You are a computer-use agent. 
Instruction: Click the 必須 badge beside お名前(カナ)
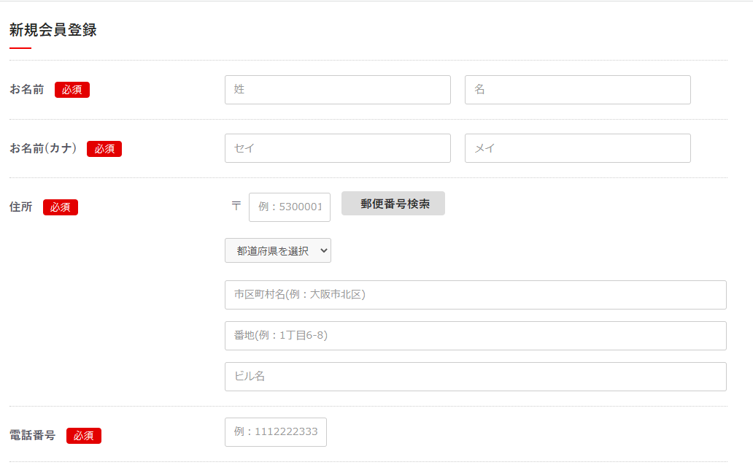coord(104,149)
